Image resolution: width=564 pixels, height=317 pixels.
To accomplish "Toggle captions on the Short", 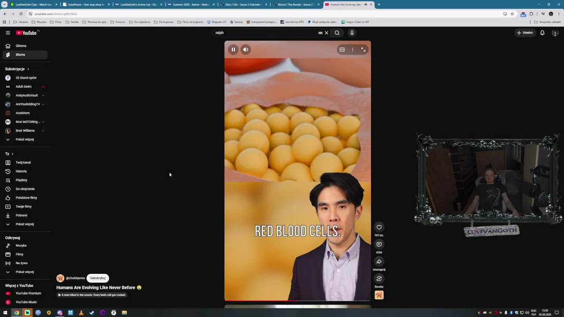I will click(x=342, y=50).
